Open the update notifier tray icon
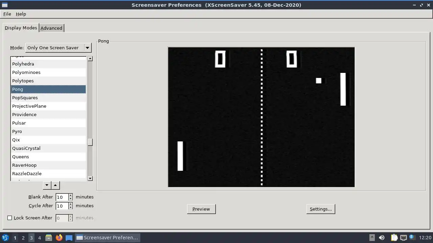The width and height of the screenshot is (433, 243). [x=412, y=238]
